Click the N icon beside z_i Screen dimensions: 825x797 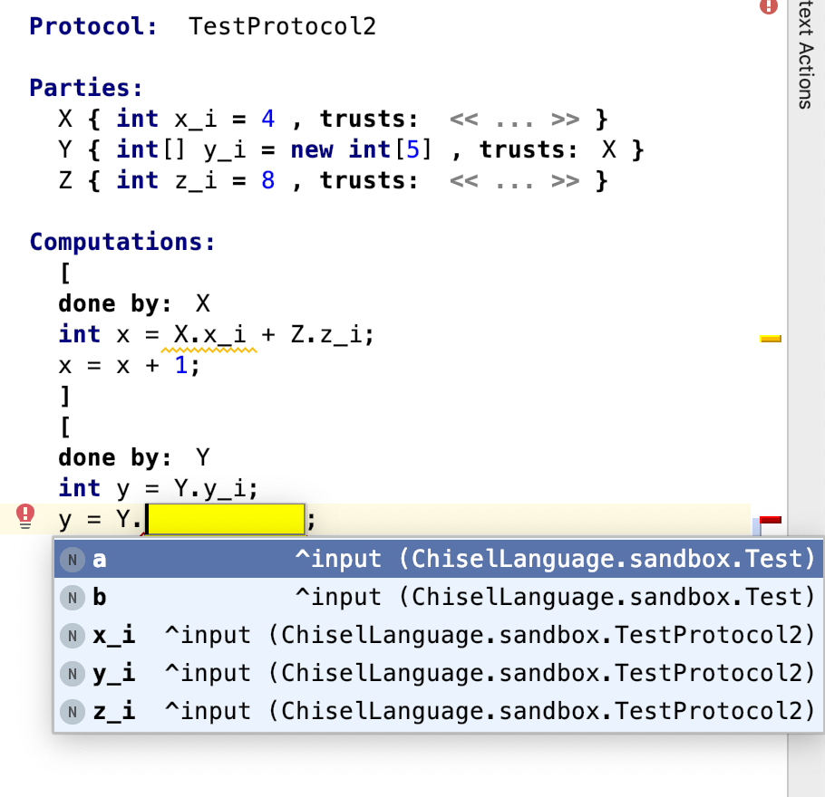pos(72,711)
